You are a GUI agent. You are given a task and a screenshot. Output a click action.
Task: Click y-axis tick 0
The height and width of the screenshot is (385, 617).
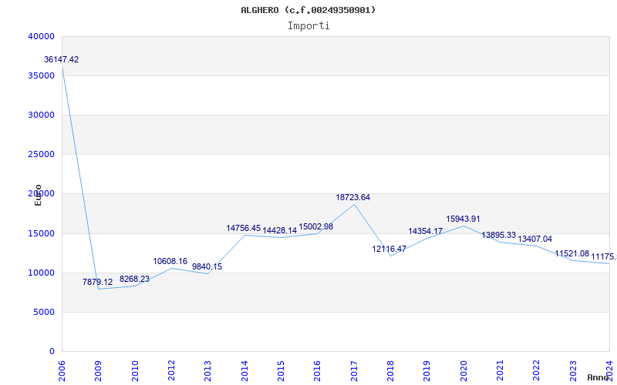coord(52,351)
